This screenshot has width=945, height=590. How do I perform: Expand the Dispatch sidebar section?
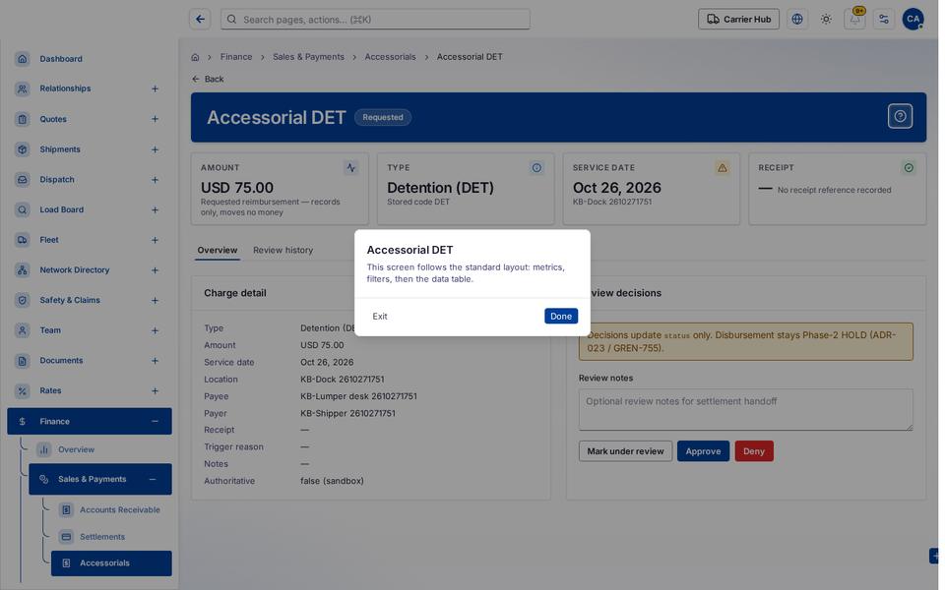point(155,179)
